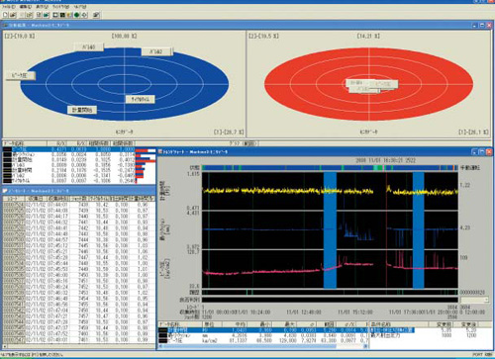Image resolution: width=495 pixels, height=359 pixels.
Task: Click the horizontal scrollbar under trend statistics table
Action: (263, 346)
